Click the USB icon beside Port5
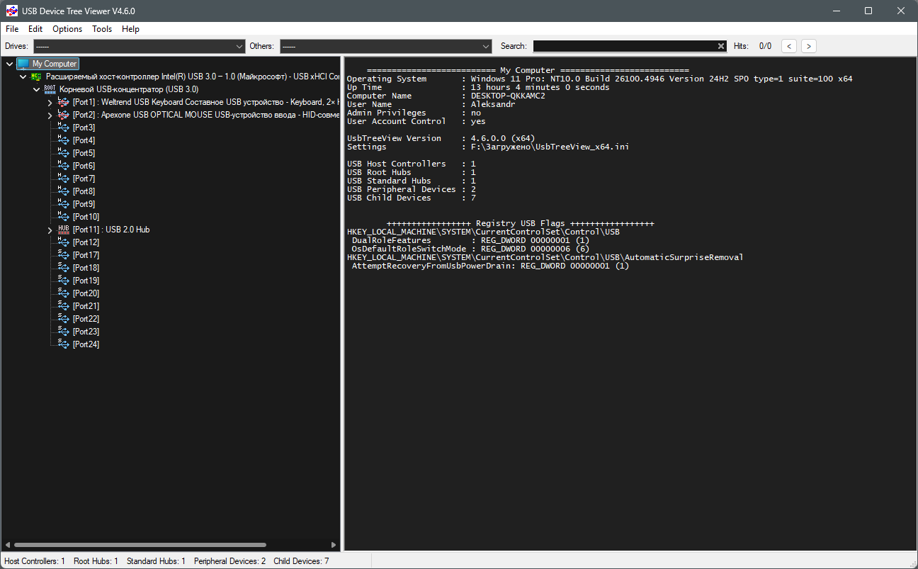The height and width of the screenshot is (569, 918). [64, 153]
